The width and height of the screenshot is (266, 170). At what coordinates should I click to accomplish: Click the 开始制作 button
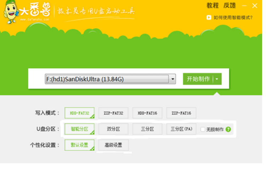point(198,79)
